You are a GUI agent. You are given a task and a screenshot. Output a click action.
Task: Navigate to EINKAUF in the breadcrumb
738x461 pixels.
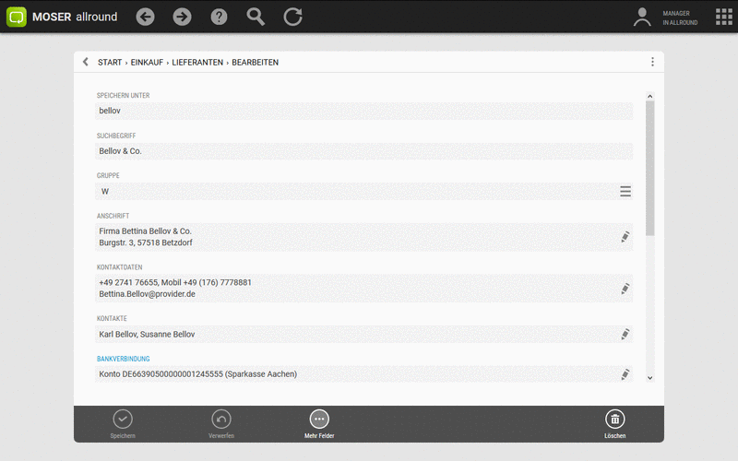point(147,62)
